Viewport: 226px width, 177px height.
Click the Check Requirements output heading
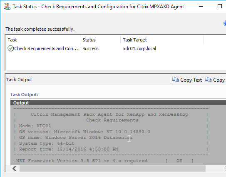[112, 120]
